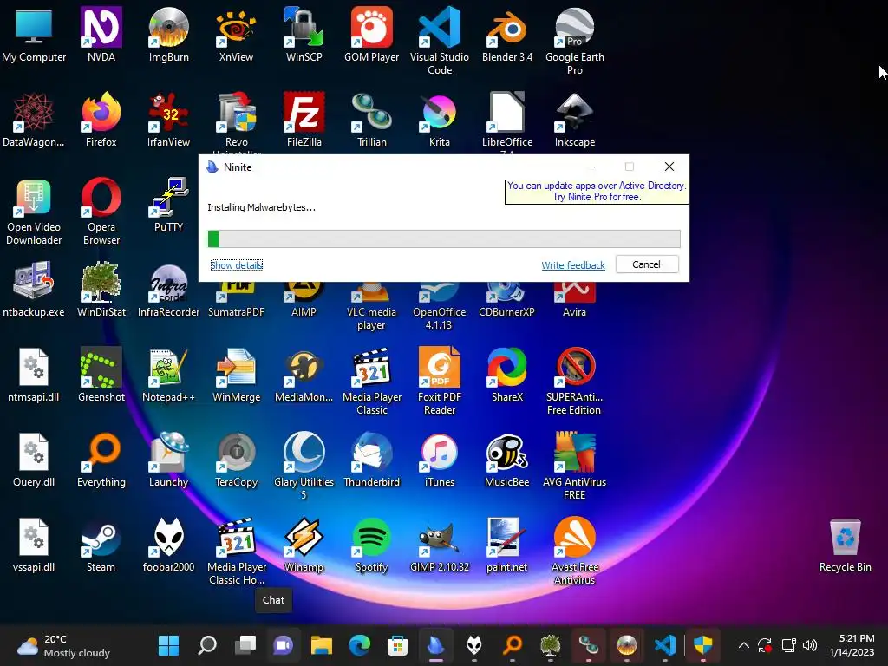
Task: Select the ShareX desktop icon
Action: (506, 375)
